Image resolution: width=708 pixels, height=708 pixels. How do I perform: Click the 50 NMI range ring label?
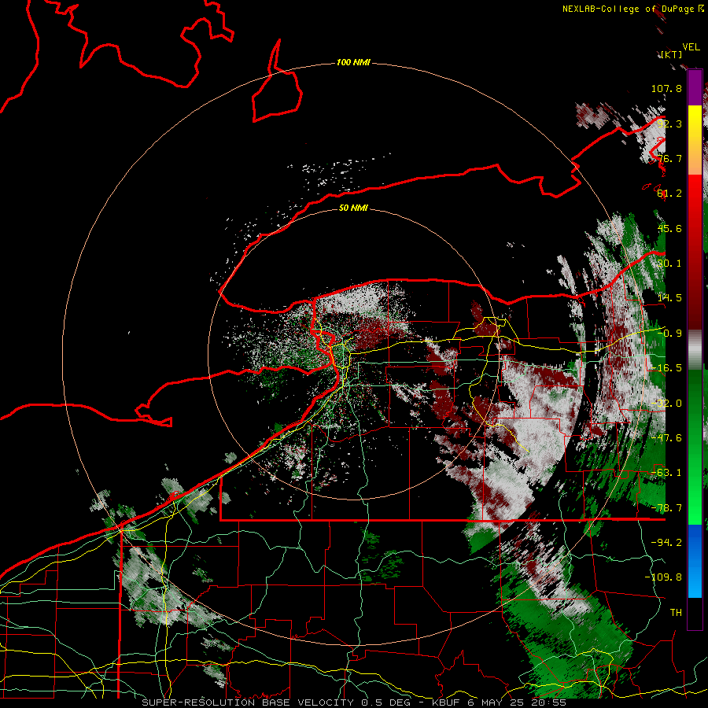pyautogui.click(x=353, y=208)
